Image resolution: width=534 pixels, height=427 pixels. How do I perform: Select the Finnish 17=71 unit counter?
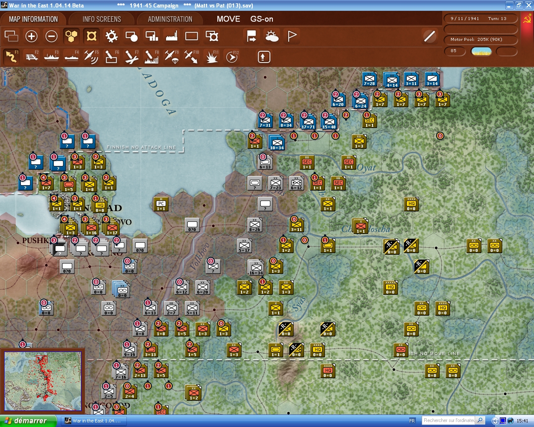click(308, 122)
